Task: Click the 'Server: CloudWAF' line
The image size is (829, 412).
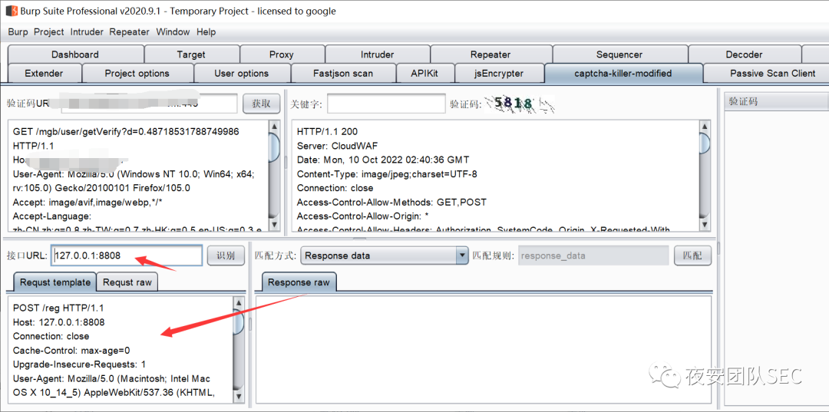Action: point(337,146)
